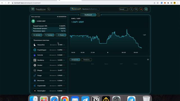The image size is (180, 101).
Task: Select the Cryptohopper aggregator name
Action: pyautogui.click(x=42, y=50)
